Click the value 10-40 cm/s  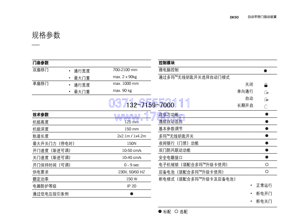[x=132, y=158]
